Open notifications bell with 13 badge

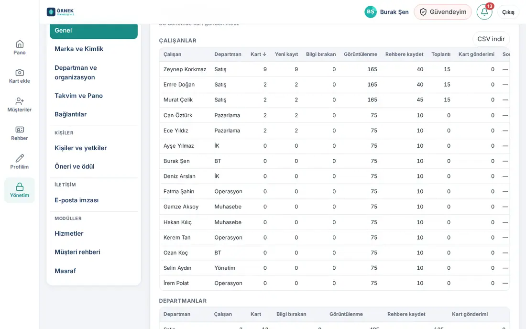[x=484, y=12]
